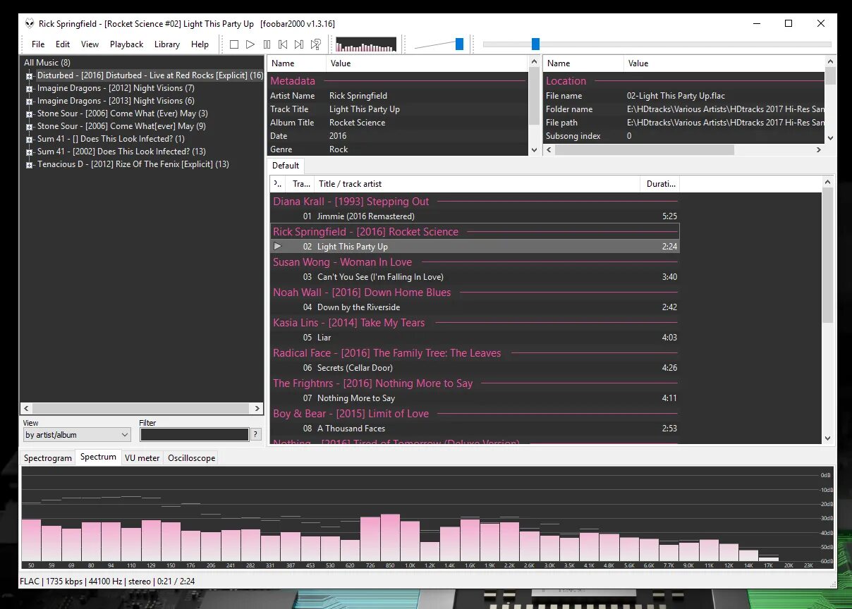The height and width of the screenshot is (609, 852).
Task: Expand Sum 41 - [] Does This Look Infected? (1)
Action: tap(30, 140)
